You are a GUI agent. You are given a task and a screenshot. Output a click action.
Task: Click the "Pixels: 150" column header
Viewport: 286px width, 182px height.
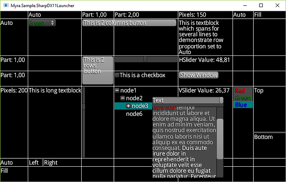192,15
